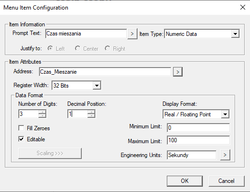Image resolution: width=250 pixels, height=192 pixels.
Task: Select the Center justify radio button
Action: 78,48
